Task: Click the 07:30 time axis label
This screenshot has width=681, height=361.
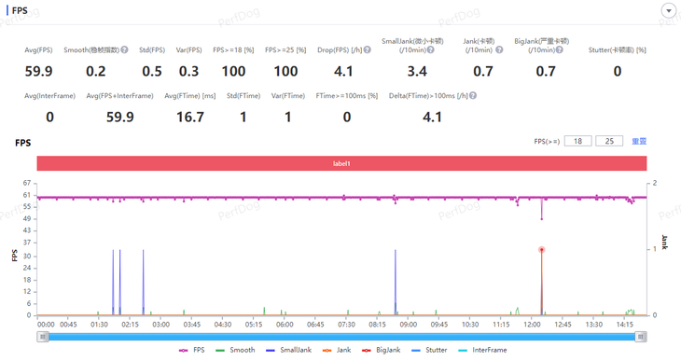Action: pyautogui.click(x=347, y=325)
